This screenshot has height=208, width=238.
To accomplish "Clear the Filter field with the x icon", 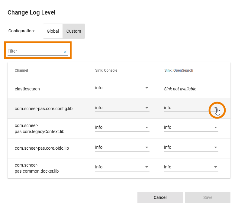I will tap(65, 52).
